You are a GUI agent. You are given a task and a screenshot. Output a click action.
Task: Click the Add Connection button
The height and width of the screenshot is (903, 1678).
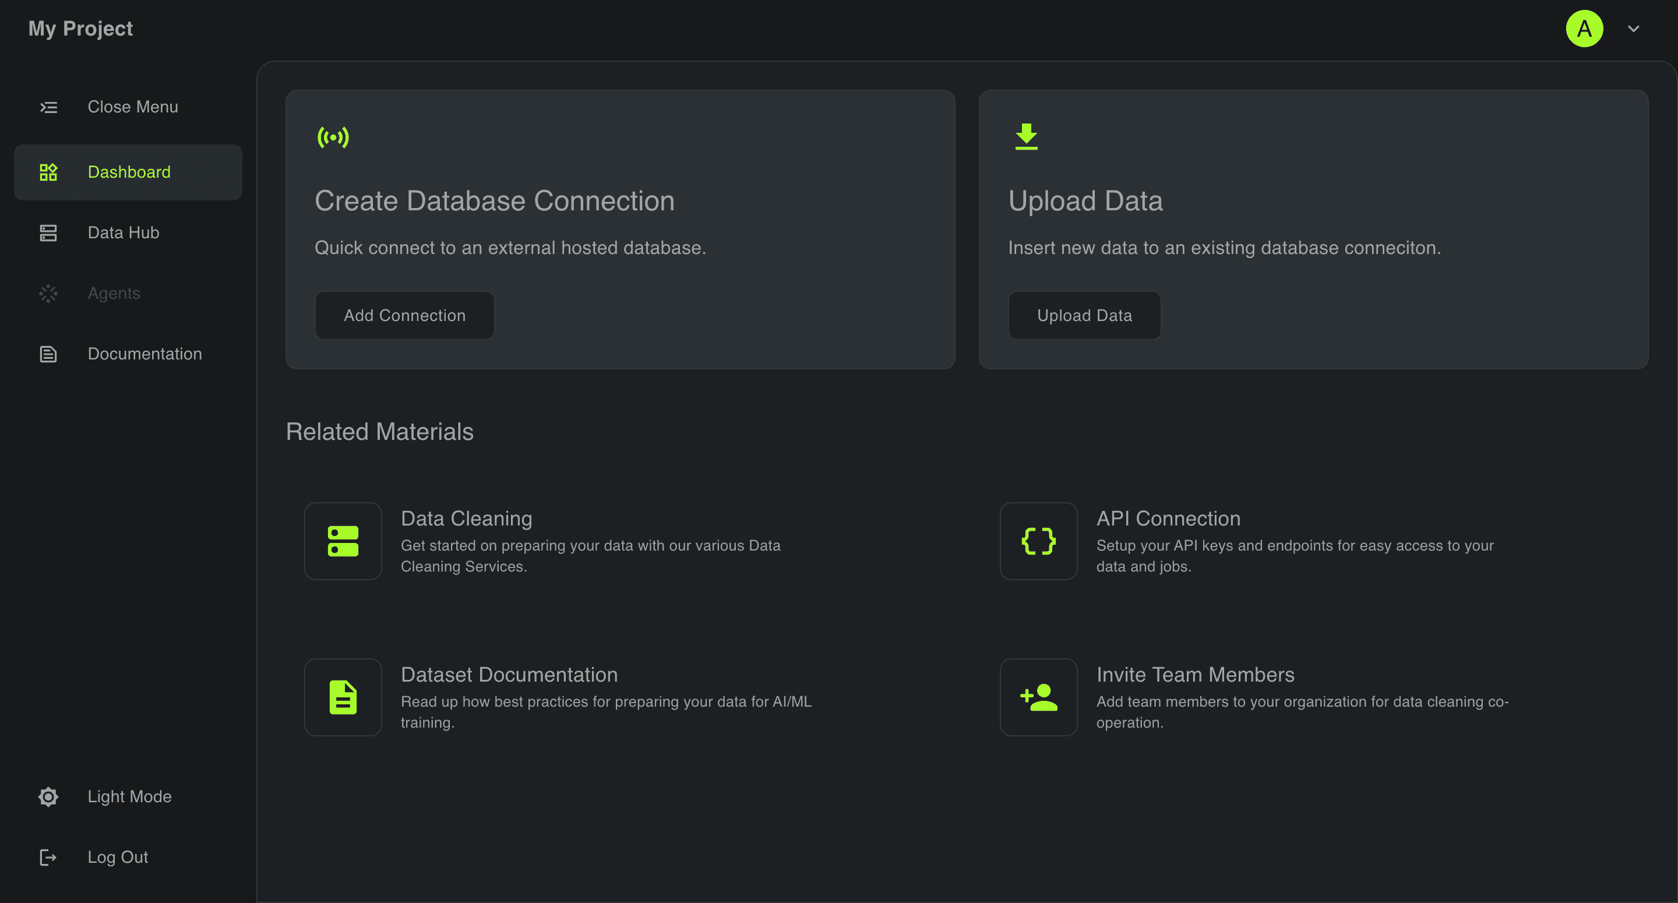(404, 315)
